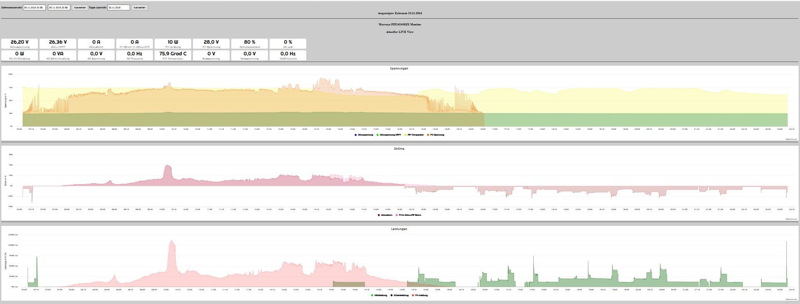This screenshot has height=304, width=800.
Task: Click the 28,0 V PV-Spannung tile
Action: point(211,44)
